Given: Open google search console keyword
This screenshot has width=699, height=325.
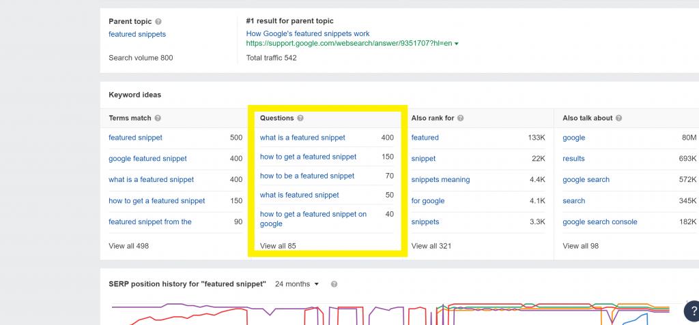Looking at the screenshot, I should (x=600, y=221).
